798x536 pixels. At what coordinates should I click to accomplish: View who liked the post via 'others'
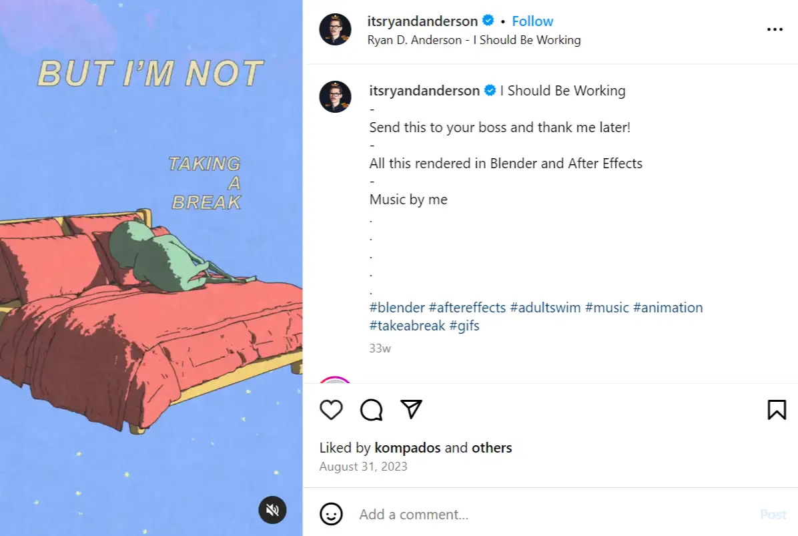(492, 447)
